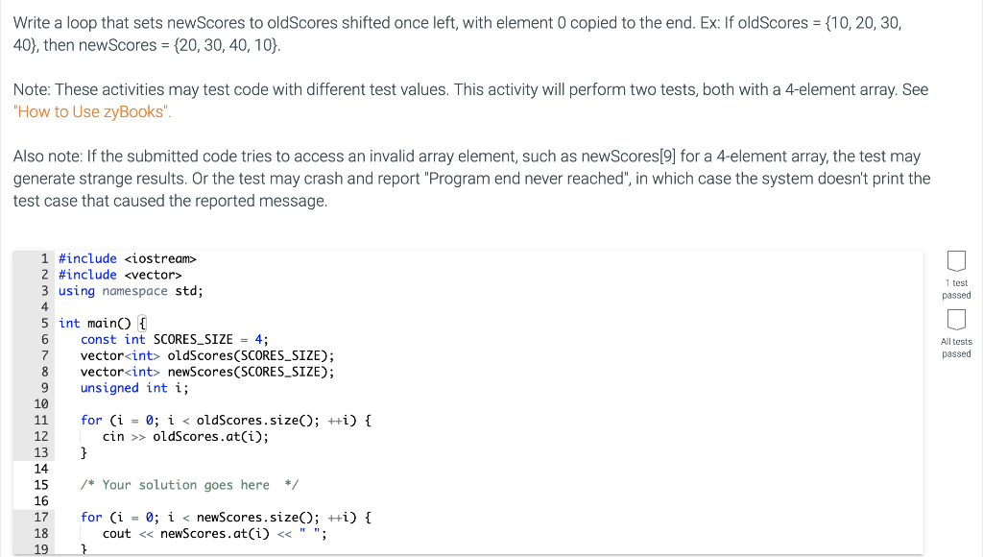The image size is (983, 557).
Task: Click the "#include <iostream>" line
Action: 128,258
